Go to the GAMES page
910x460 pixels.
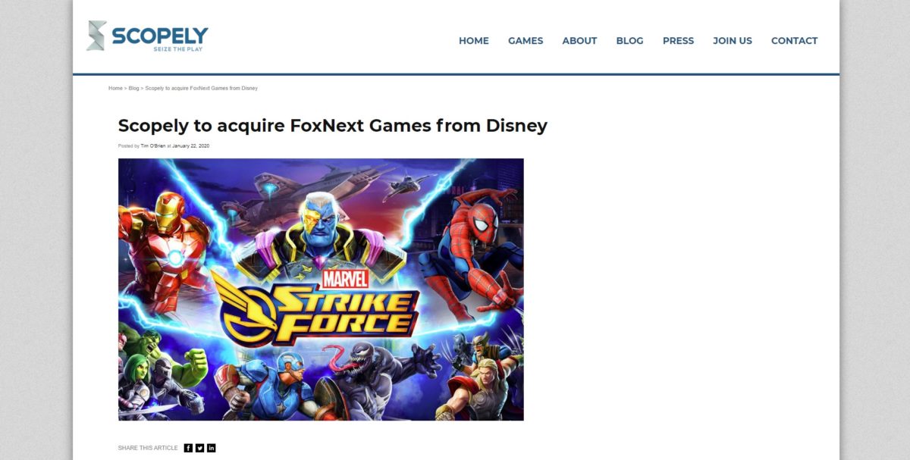pos(526,41)
